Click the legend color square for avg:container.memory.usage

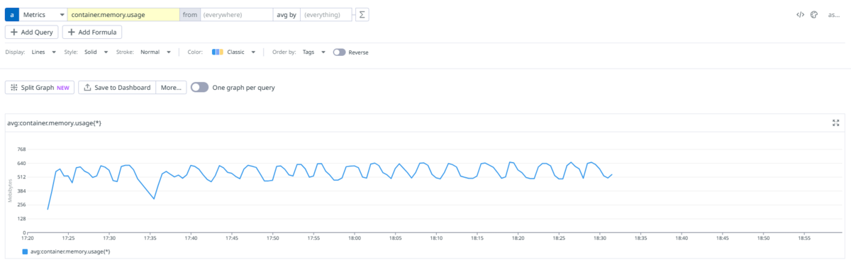[26, 251]
